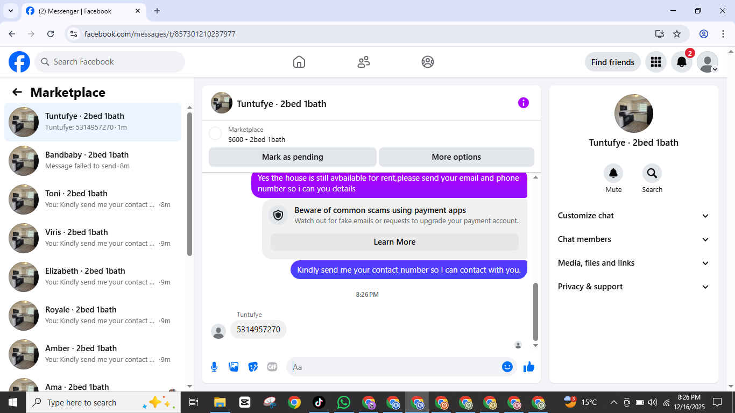Open the Toni · 2bed 1bath conversation
Image resolution: width=735 pixels, height=413 pixels.
click(93, 200)
